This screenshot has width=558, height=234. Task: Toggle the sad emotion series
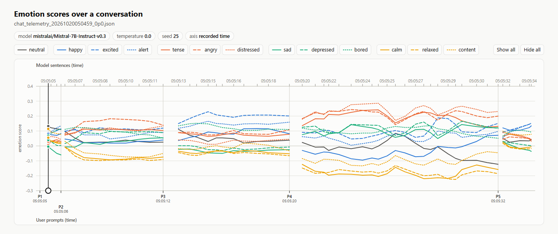(282, 50)
